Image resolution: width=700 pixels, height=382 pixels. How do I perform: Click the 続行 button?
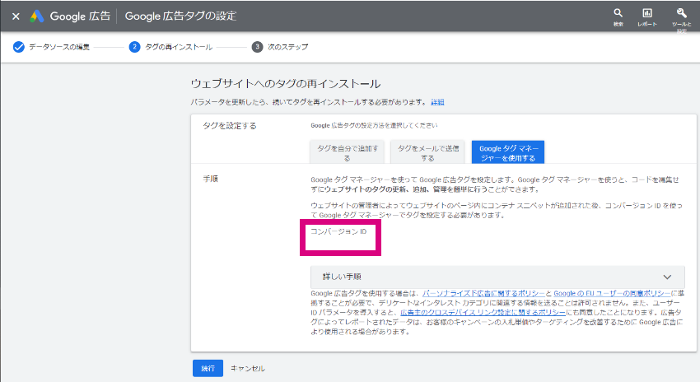tap(208, 369)
